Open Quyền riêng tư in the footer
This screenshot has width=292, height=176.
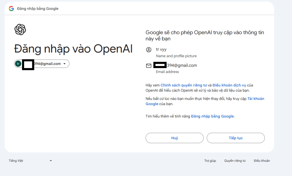coord(235,161)
